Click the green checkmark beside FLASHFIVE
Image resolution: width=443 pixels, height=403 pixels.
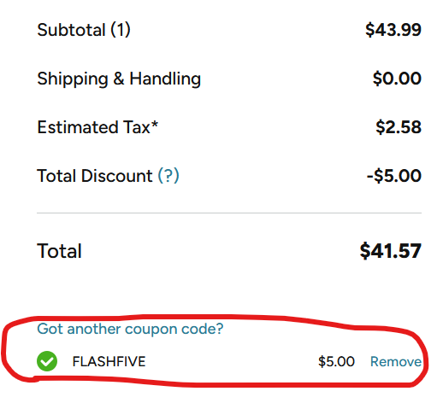point(47,361)
